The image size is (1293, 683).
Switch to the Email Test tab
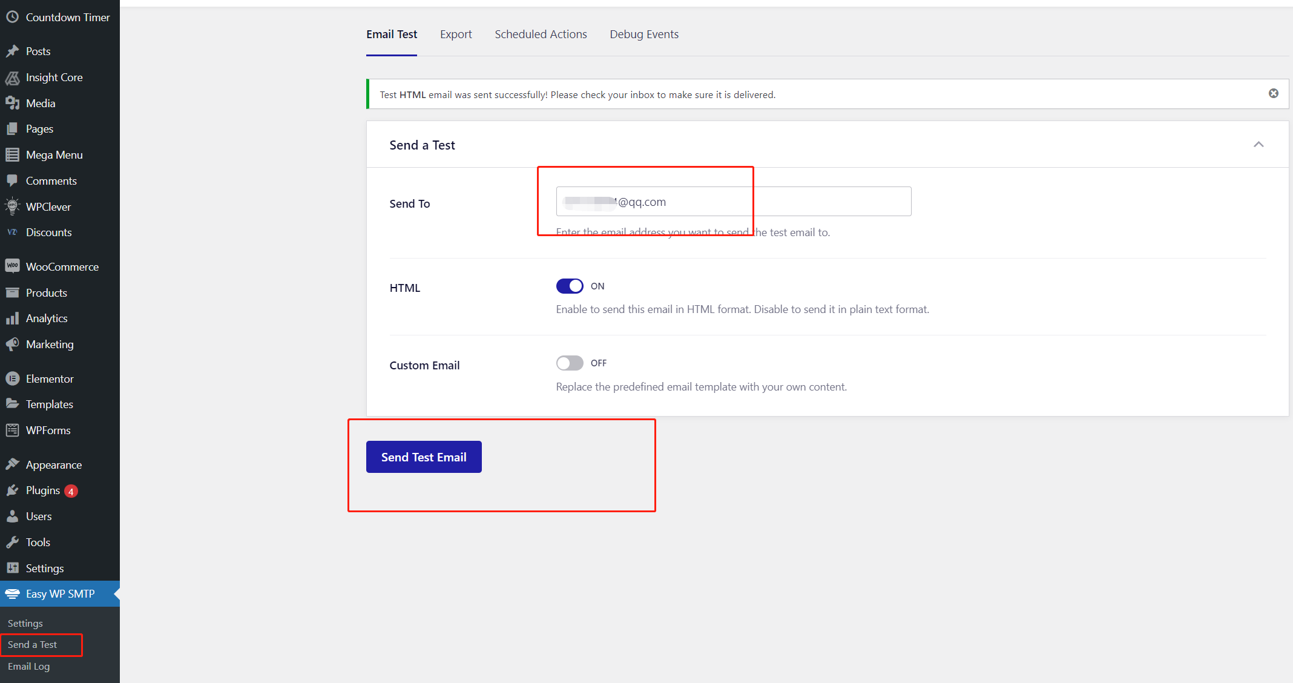click(x=392, y=34)
